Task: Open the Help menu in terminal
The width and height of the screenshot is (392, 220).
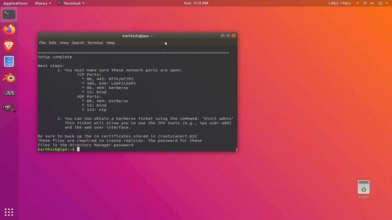Action: pyautogui.click(x=110, y=43)
